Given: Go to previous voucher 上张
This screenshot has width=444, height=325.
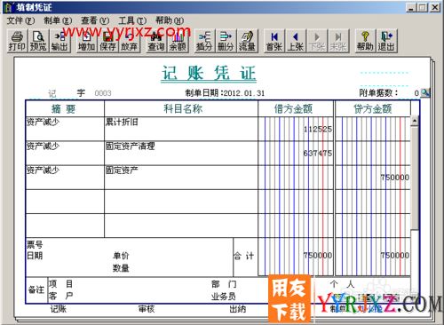Looking at the screenshot, I should coord(296,41).
